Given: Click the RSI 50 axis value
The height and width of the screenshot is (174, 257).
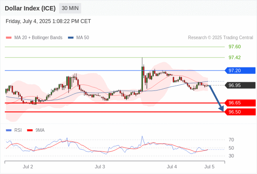Looking at the screenshot, I should (x=231, y=148).
